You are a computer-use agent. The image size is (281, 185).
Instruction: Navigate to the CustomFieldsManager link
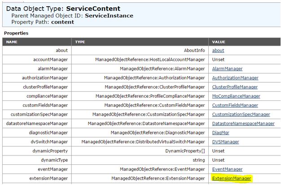235,105
